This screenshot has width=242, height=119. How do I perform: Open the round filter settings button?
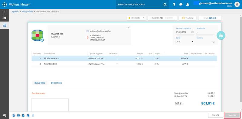coord(221,35)
